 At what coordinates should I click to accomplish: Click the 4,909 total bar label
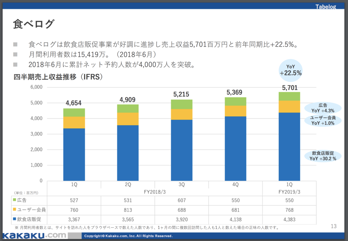point(127,100)
